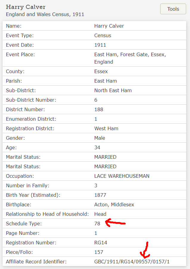Select the England and Wales Census, 1911 subtitle
Viewport: 190px width, 269px height.
[x=45, y=14]
